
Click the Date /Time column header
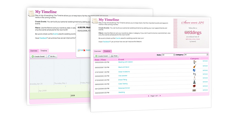[x=100, y=60]
